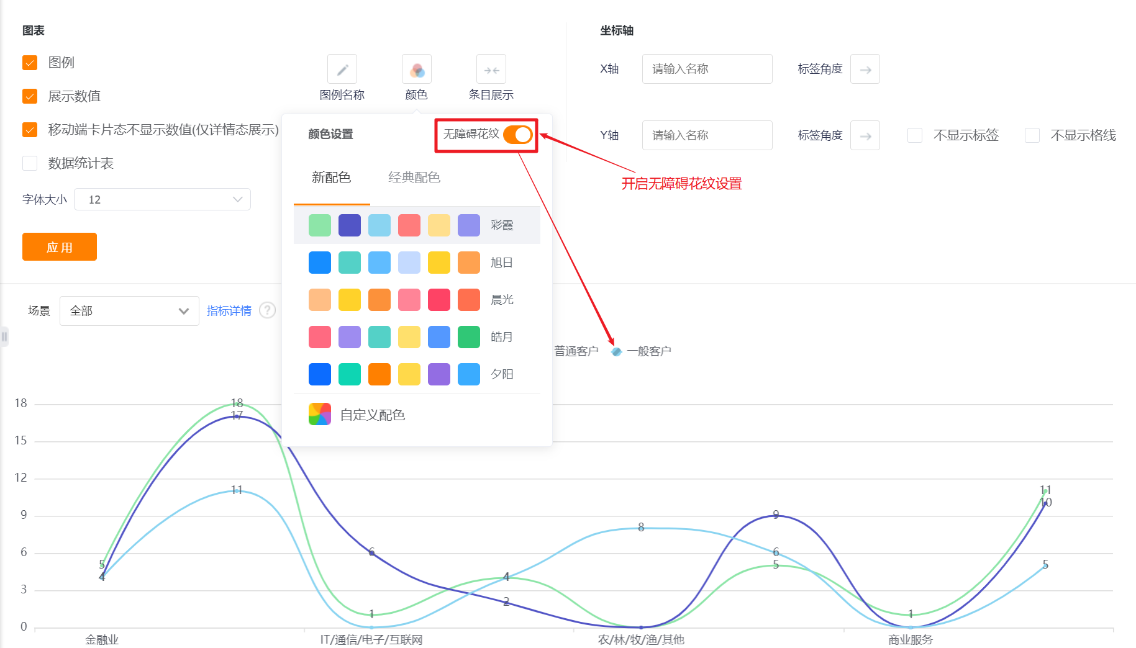The image size is (1136, 648).
Task: Focus the X轴 name input field
Action: click(x=707, y=69)
